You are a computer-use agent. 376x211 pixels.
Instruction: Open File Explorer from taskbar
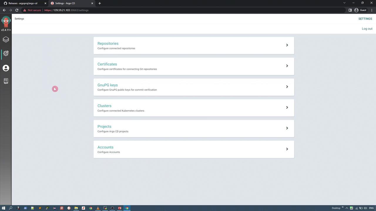click(76, 208)
